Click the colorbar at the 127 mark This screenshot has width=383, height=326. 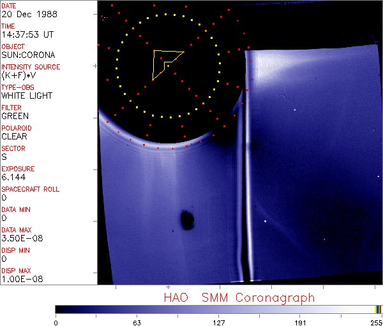tap(218, 309)
